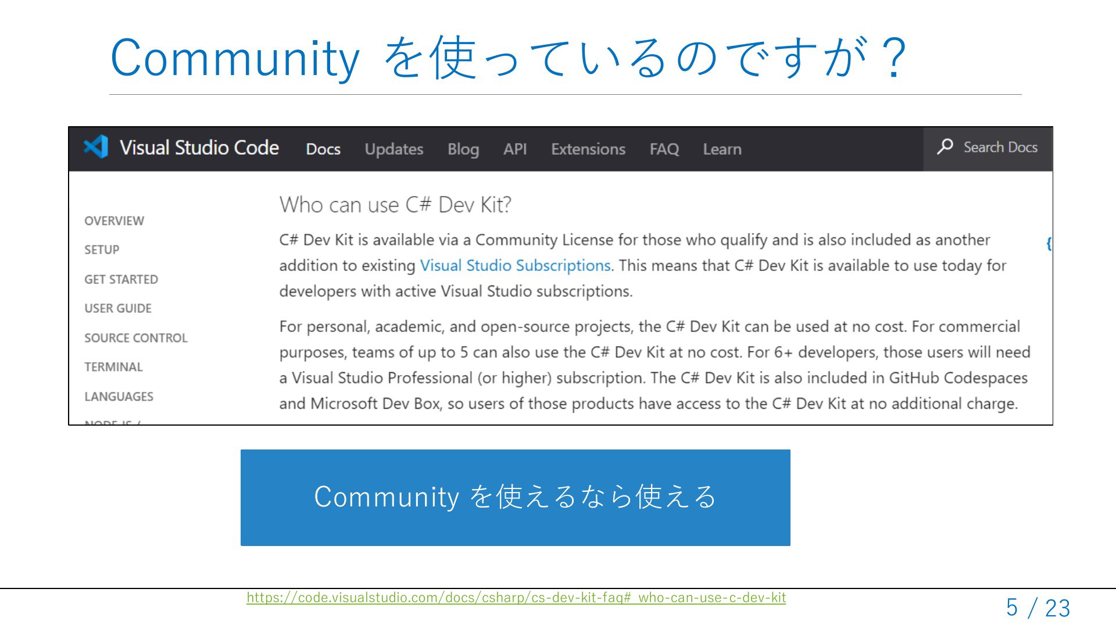Viewport: 1116px width, 628px height.
Task: Select TERMINAL in the docs sidebar
Action: pos(113,367)
